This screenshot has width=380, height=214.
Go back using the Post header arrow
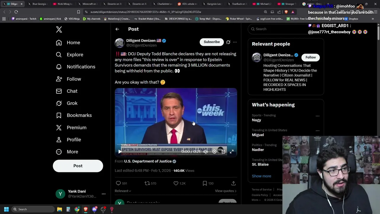tap(117, 29)
